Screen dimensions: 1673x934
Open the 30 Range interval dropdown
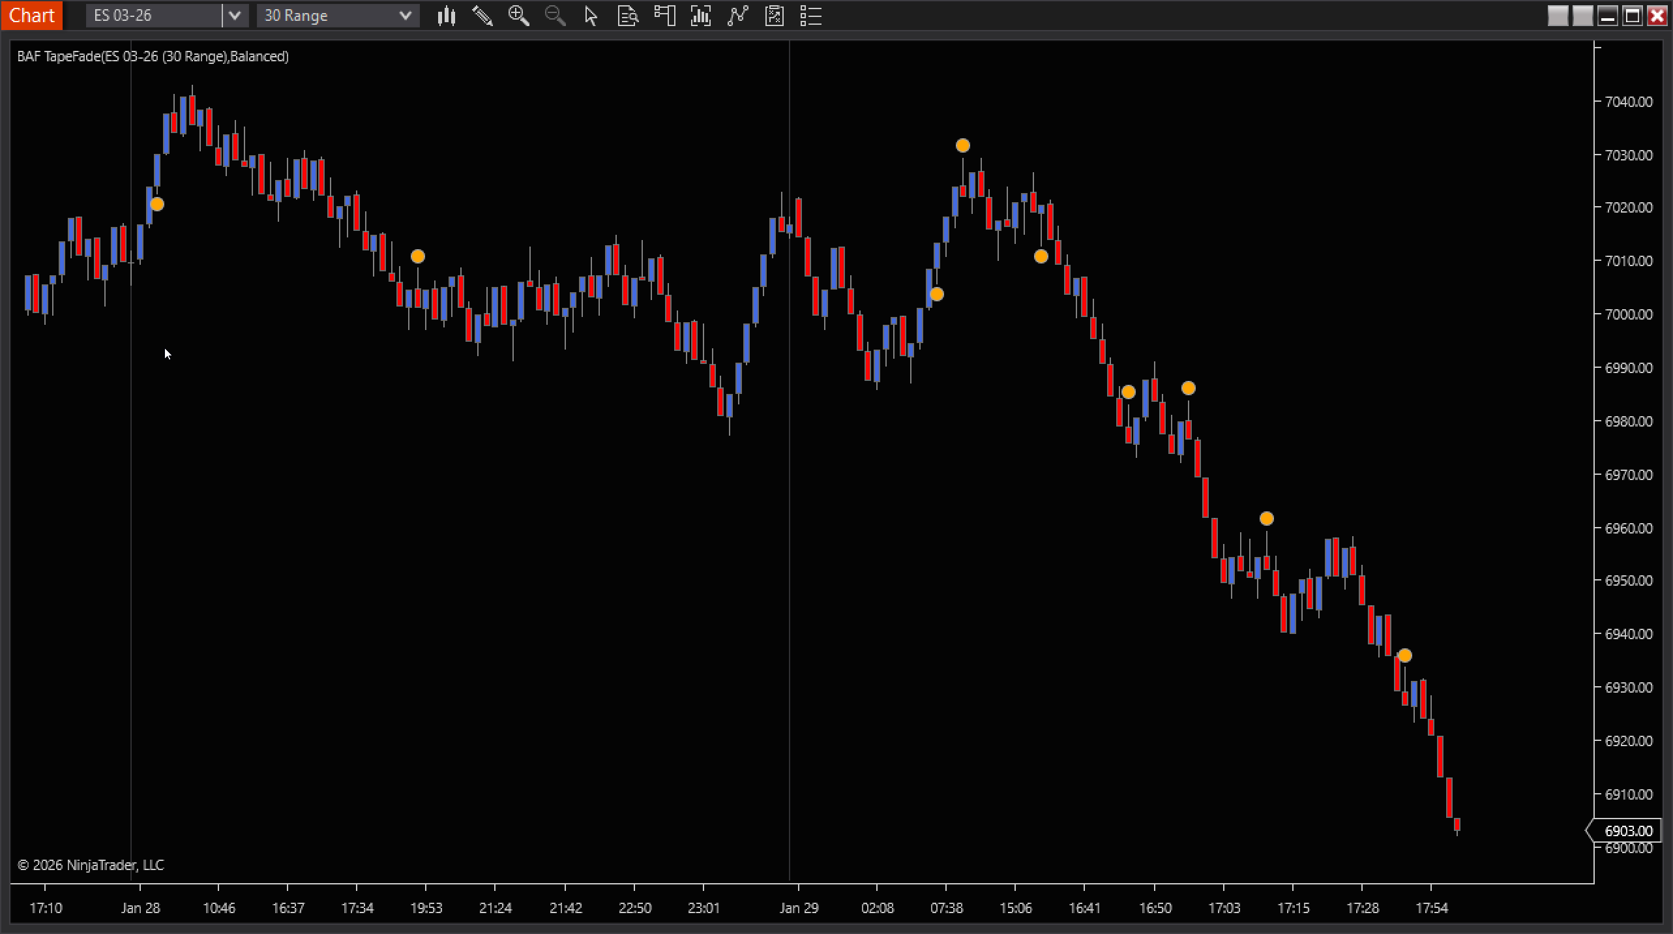pos(338,16)
